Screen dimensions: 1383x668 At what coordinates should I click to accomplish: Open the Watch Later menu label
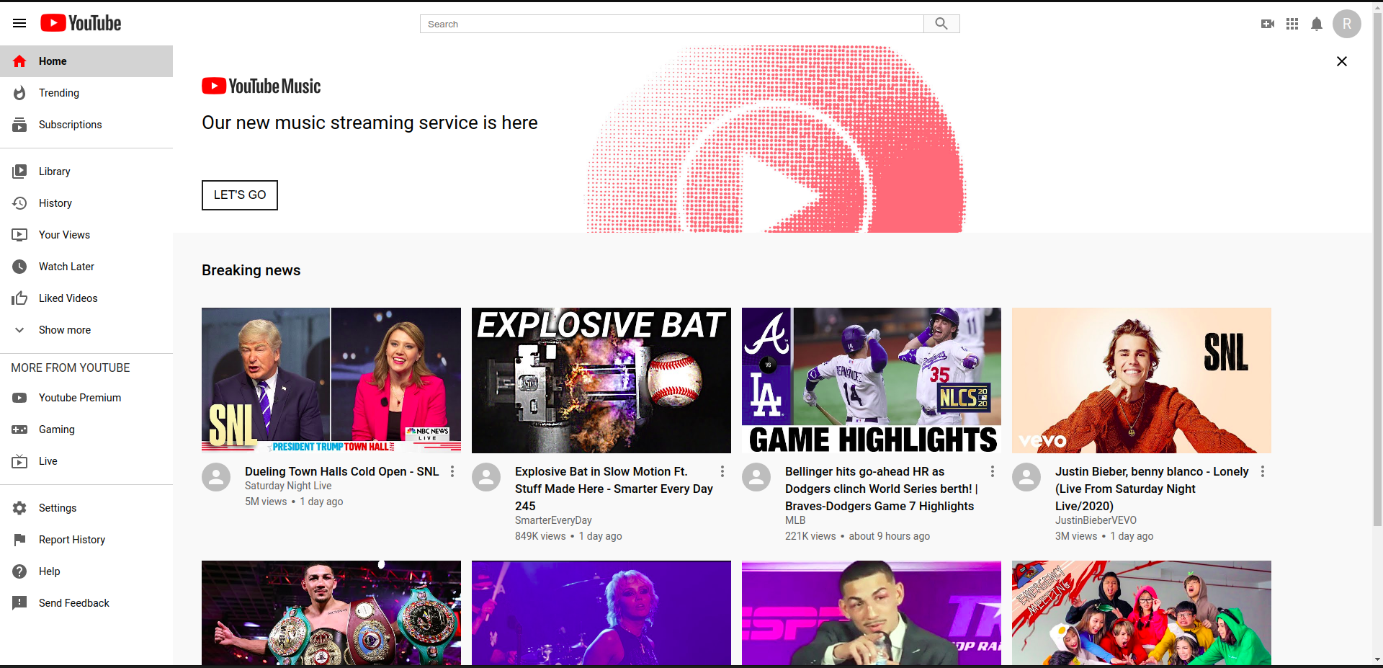pos(66,267)
